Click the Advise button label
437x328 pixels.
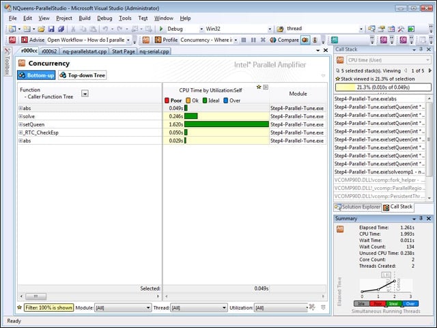[37, 40]
